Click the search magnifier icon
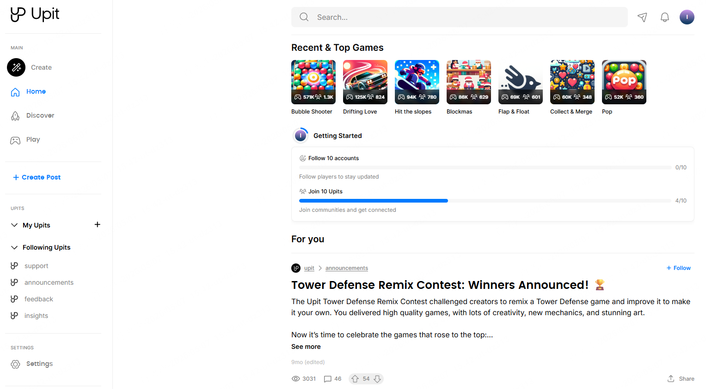 point(304,17)
